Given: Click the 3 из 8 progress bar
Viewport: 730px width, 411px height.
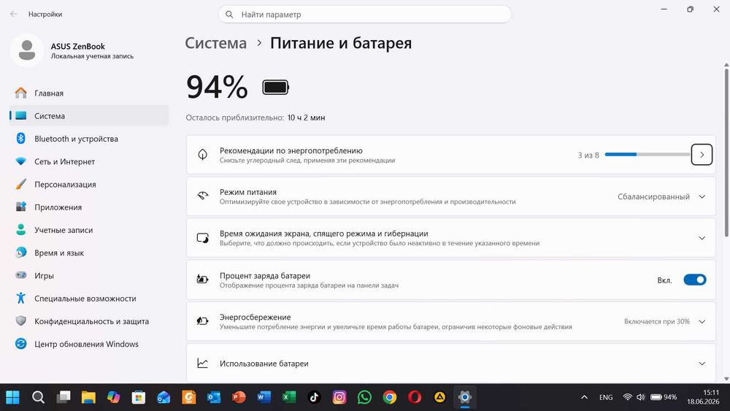Looking at the screenshot, I should coord(647,154).
